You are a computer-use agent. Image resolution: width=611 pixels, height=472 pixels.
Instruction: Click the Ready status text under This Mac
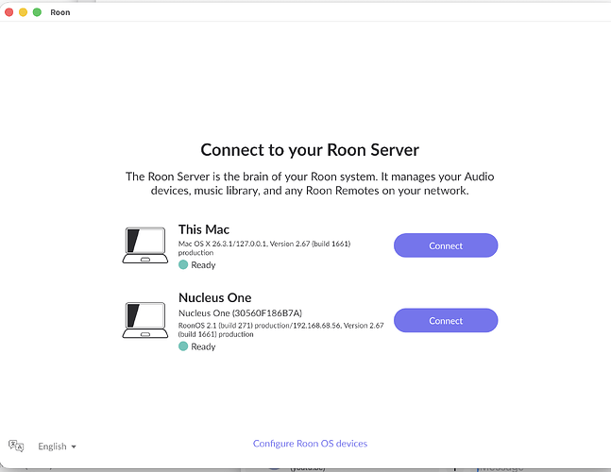tap(203, 265)
